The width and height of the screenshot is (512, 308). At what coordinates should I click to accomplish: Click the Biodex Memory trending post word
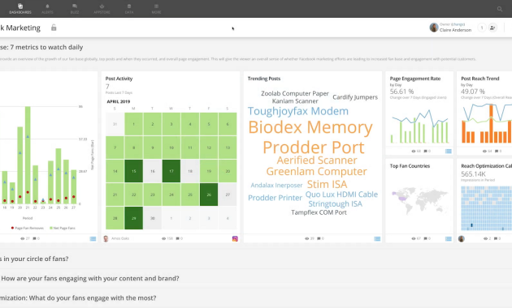pyautogui.click(x=310, y=127)
